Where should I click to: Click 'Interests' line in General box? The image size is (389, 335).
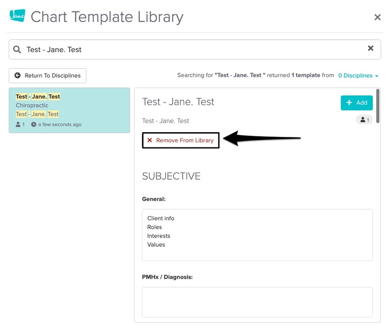point(159,236)
